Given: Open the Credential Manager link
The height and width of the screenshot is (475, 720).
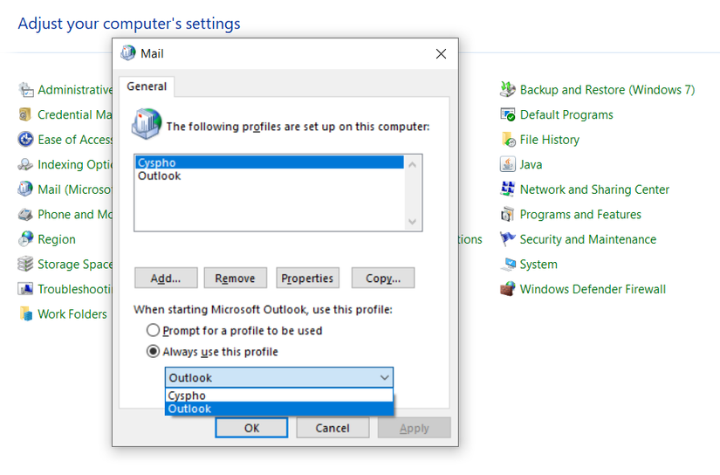Looking at the screenshot, I should (x=75, y=114).
